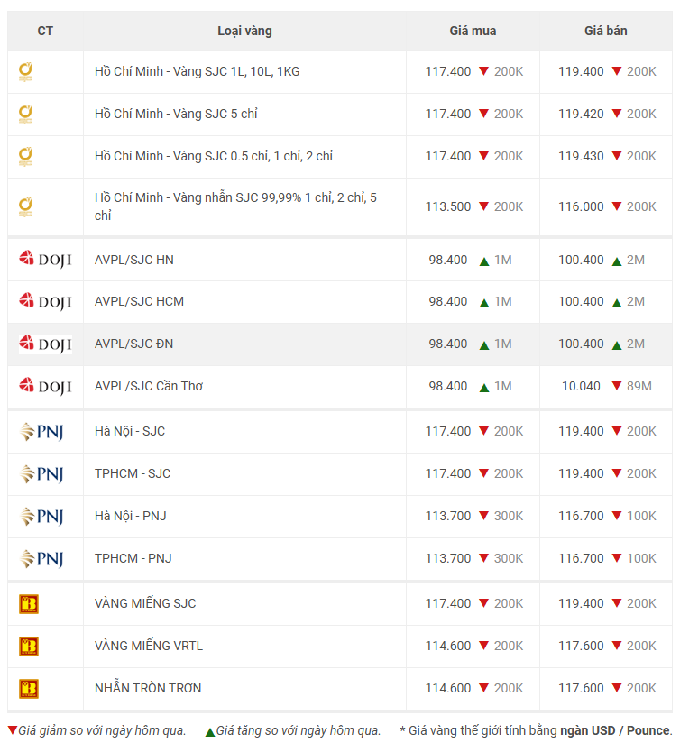The height and width of the screenshot is (752, 680).
Task: Click 'AVPL/SJC HN' gold type
Action: (x=134, y=260)
